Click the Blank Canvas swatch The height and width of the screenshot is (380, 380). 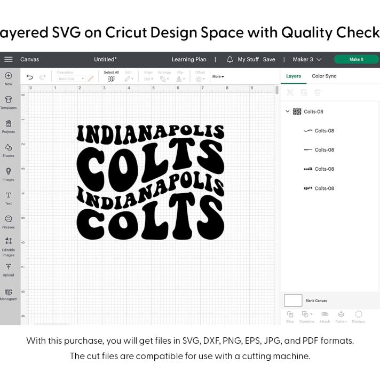(x=293, y=300)
